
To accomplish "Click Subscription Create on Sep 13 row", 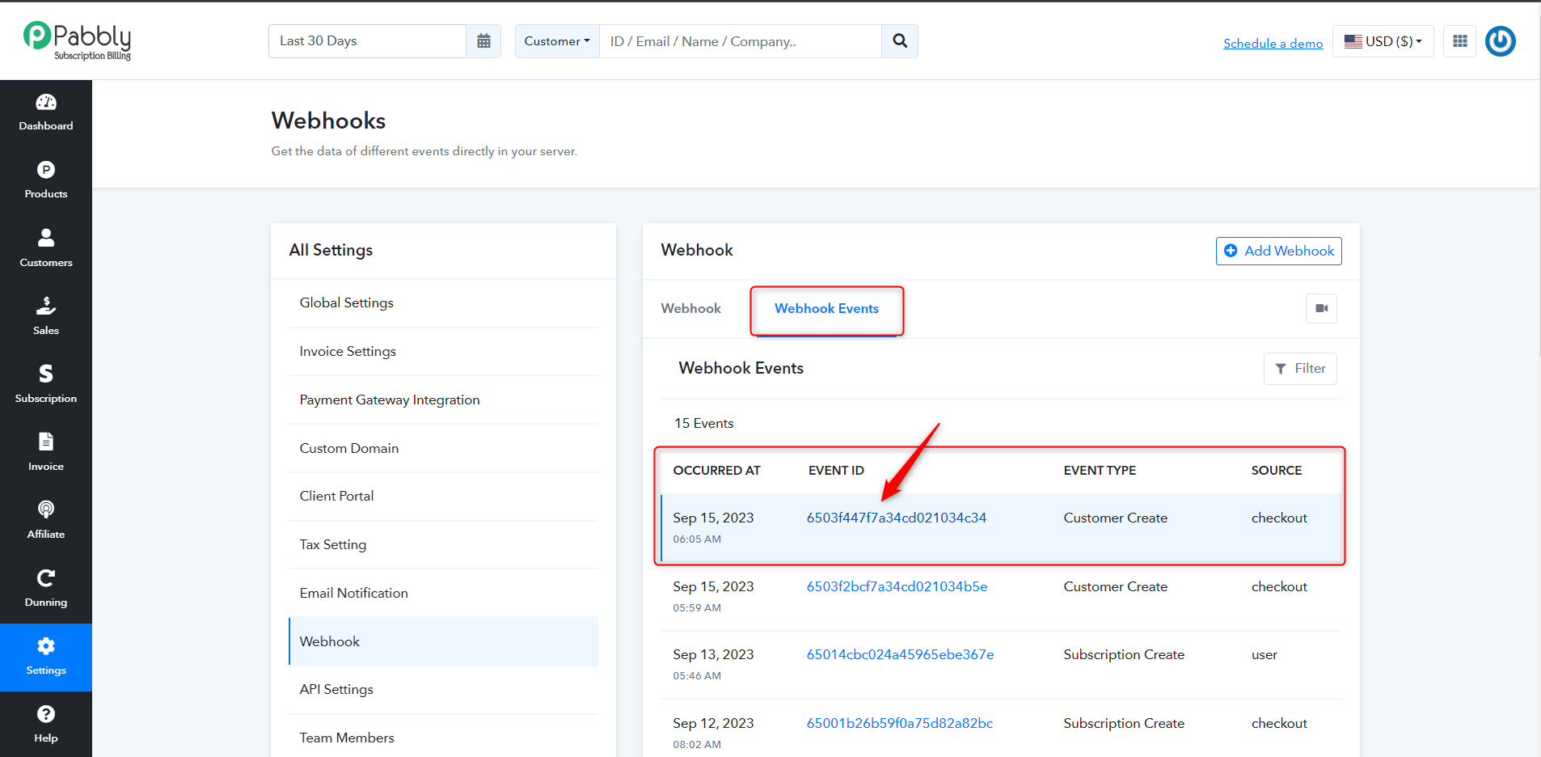I will tap(1124, 654).
